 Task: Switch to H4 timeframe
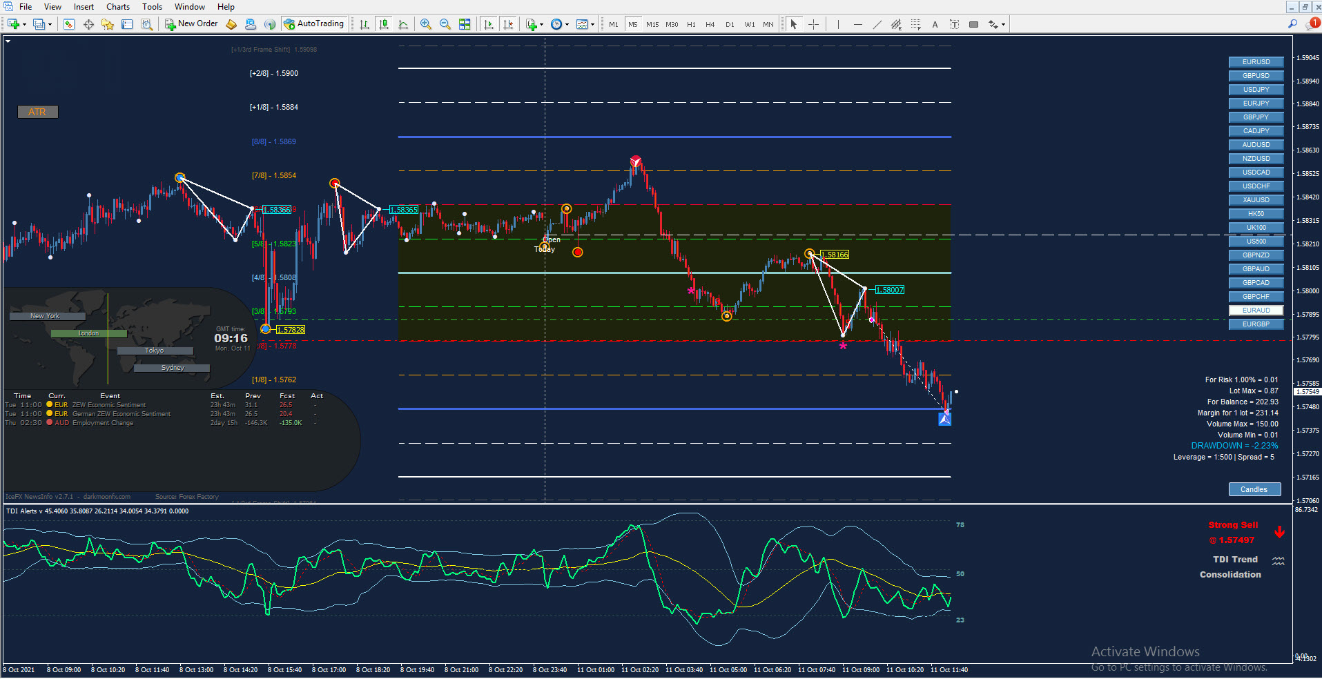pyautogui.click(x=710, y=24)
